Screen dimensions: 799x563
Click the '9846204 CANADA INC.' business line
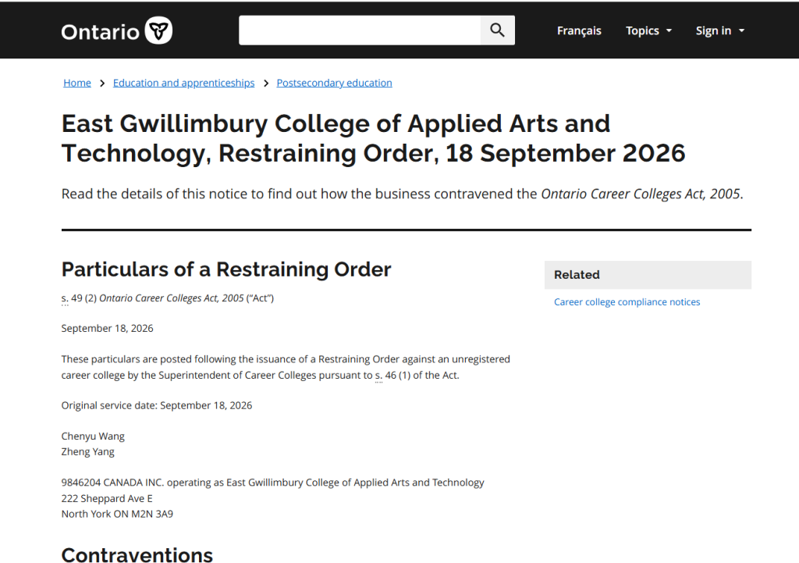(x=272, y=483)
